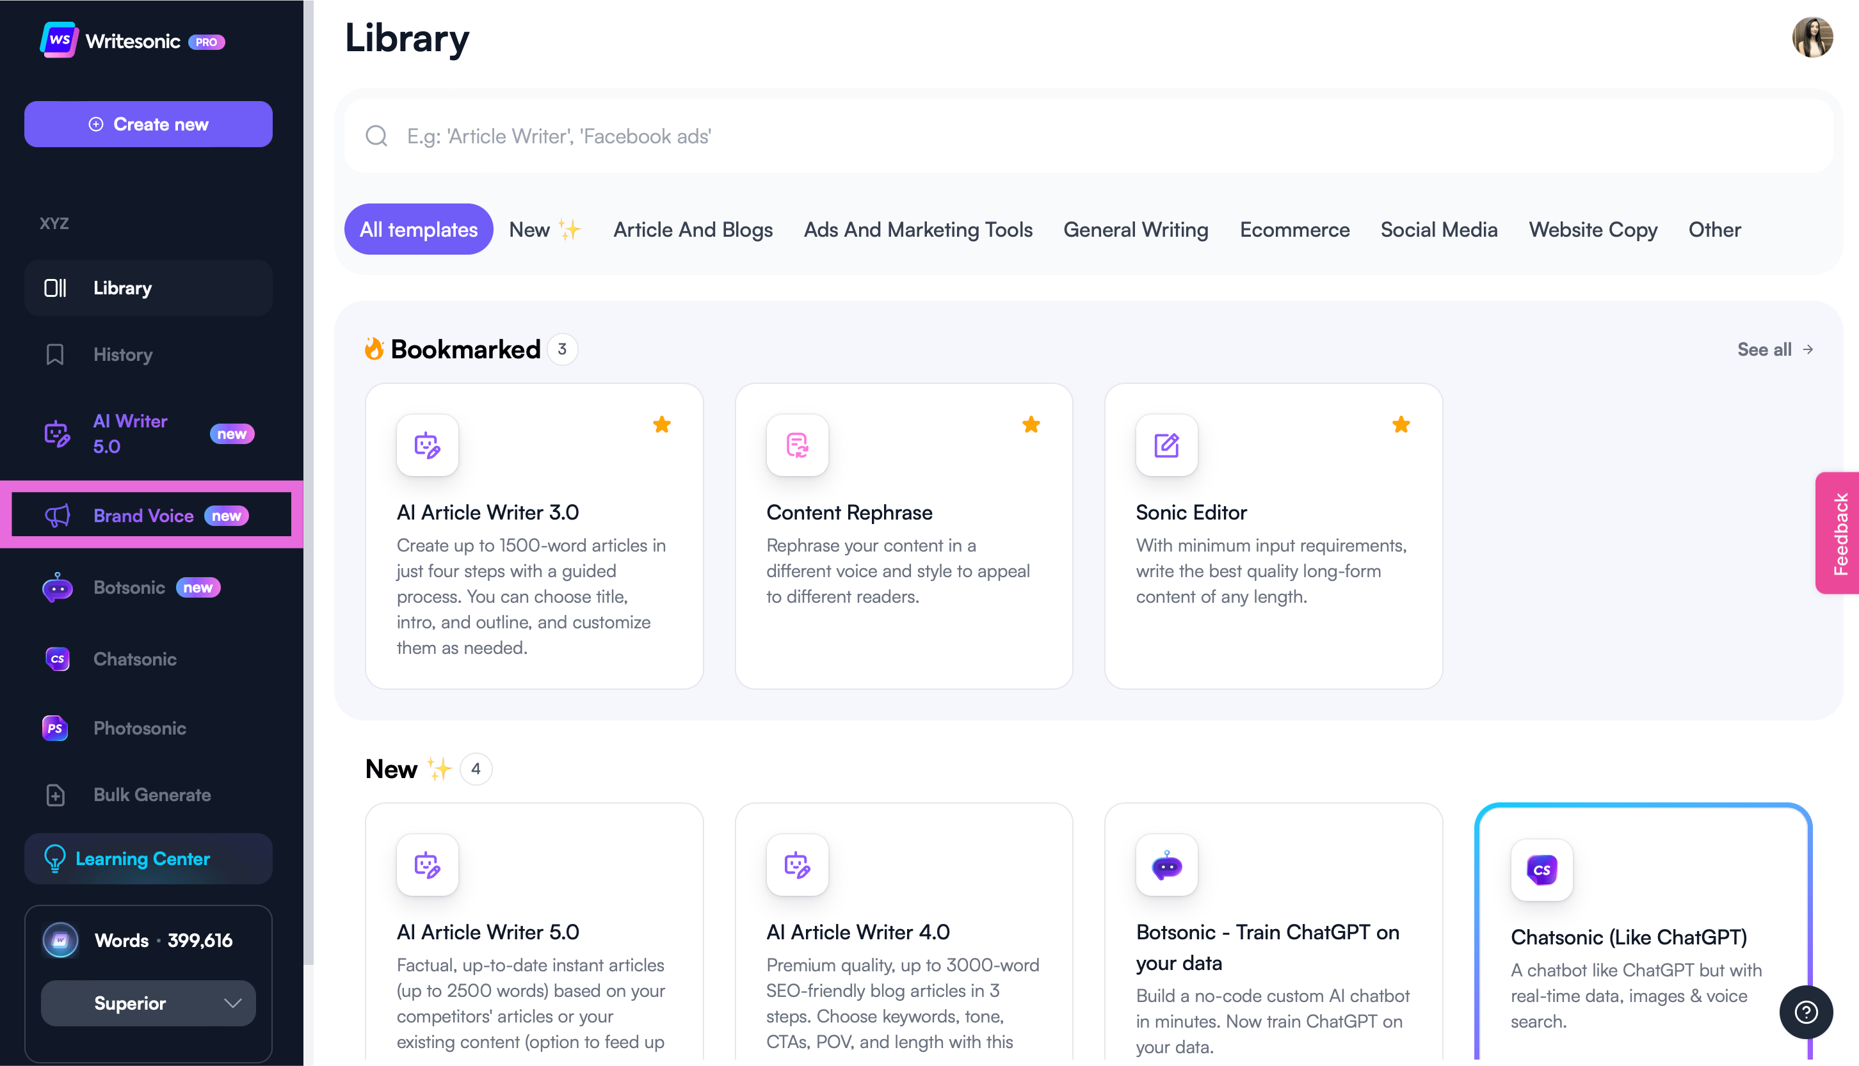Viewport: 1859px width, 1066px height.
Task: Click the template search input field
Action: [1088, 136]
